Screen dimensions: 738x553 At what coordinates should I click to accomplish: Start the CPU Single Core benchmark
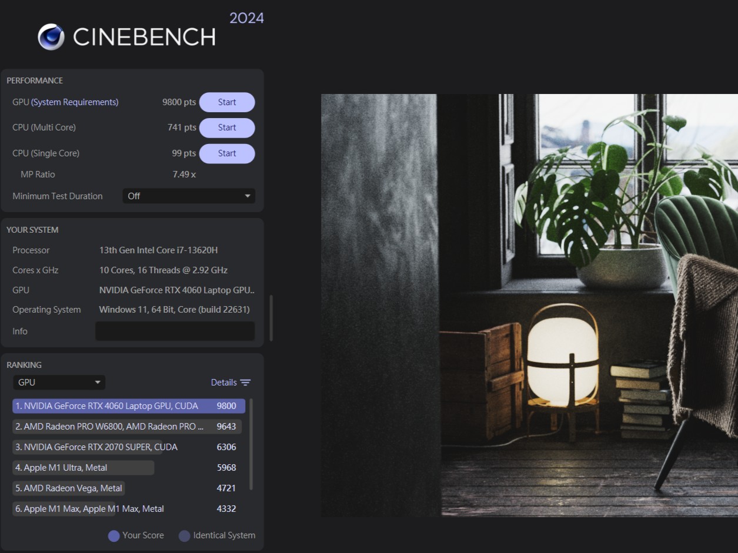(x=227, y=153)
